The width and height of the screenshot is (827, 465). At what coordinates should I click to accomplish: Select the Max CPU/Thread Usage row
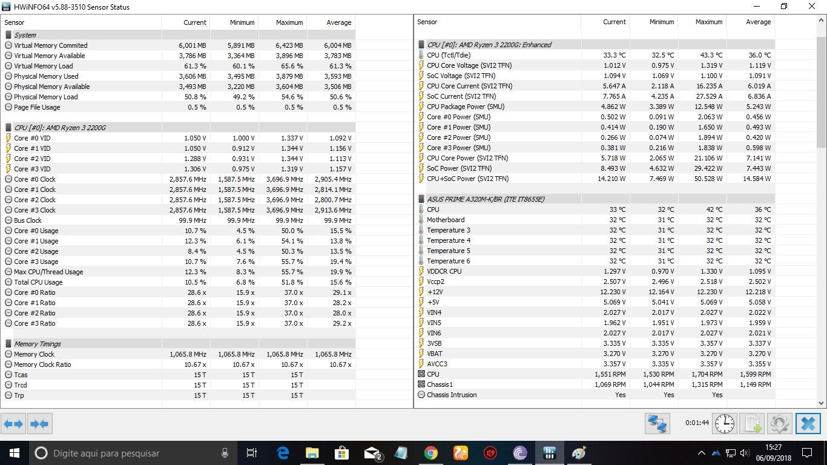[178, 272]
